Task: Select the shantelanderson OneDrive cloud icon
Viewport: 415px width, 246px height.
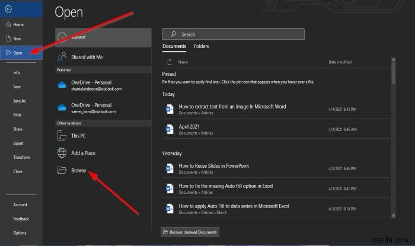Action: [62, 85]
